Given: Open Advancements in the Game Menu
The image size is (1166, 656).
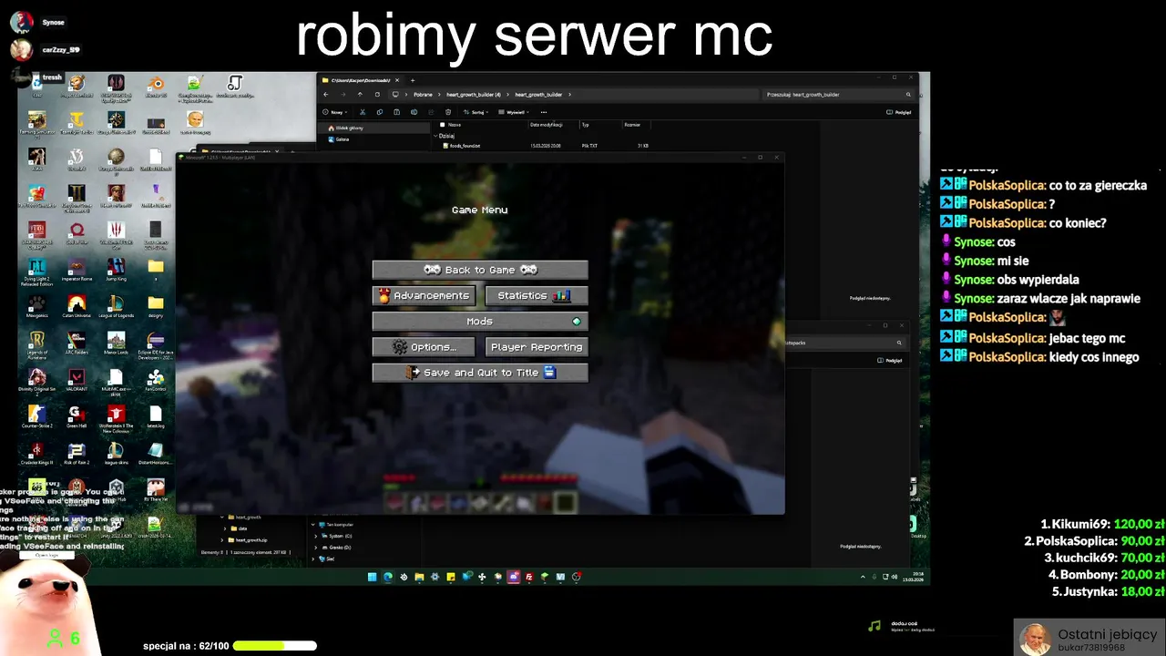Looking at the screenshot, I should click(x=424, y=295).
